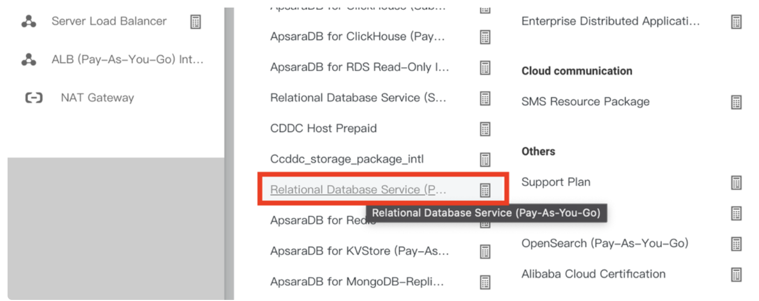Click calculator icon beside Alibaba Cloud Certification
This screenshot has width=759, height=301.
click(x=736, y=275)
